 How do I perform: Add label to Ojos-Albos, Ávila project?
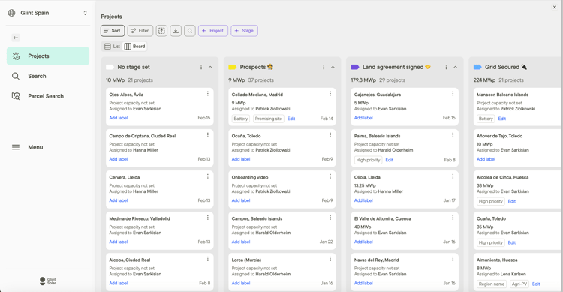[x=118, y=118]
